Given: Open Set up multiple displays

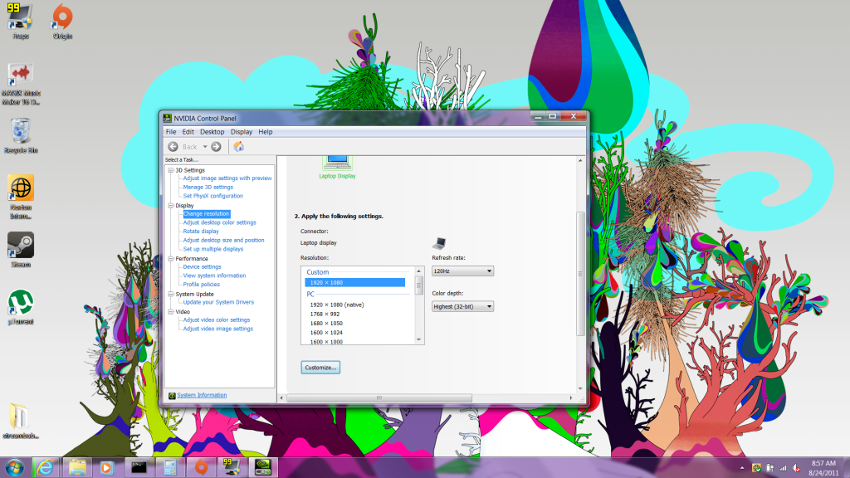Looking at the screenshot, I should (213, 249).
